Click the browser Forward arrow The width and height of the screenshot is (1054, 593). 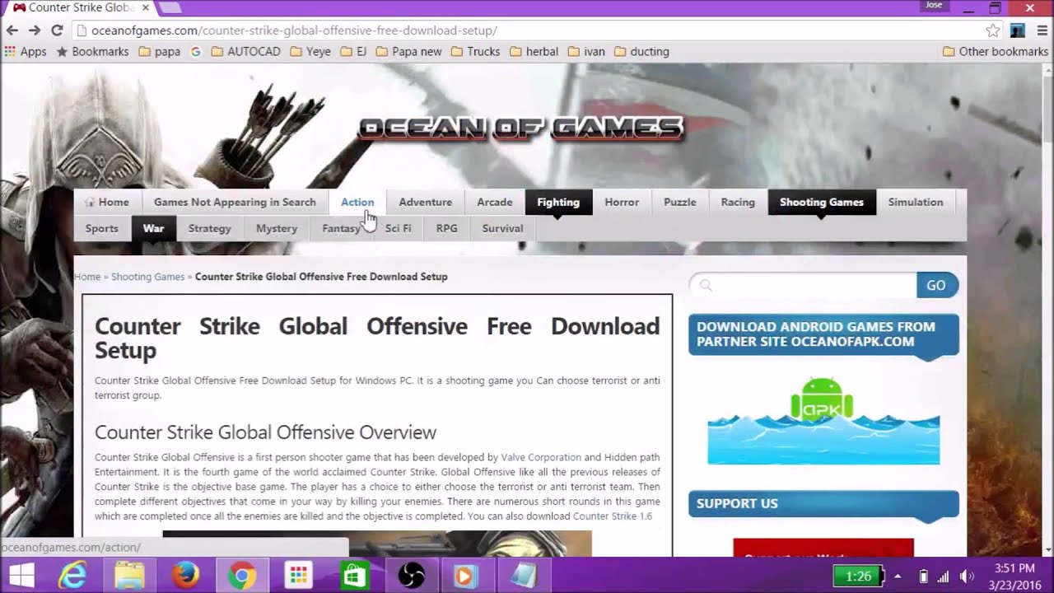point(35,30)
